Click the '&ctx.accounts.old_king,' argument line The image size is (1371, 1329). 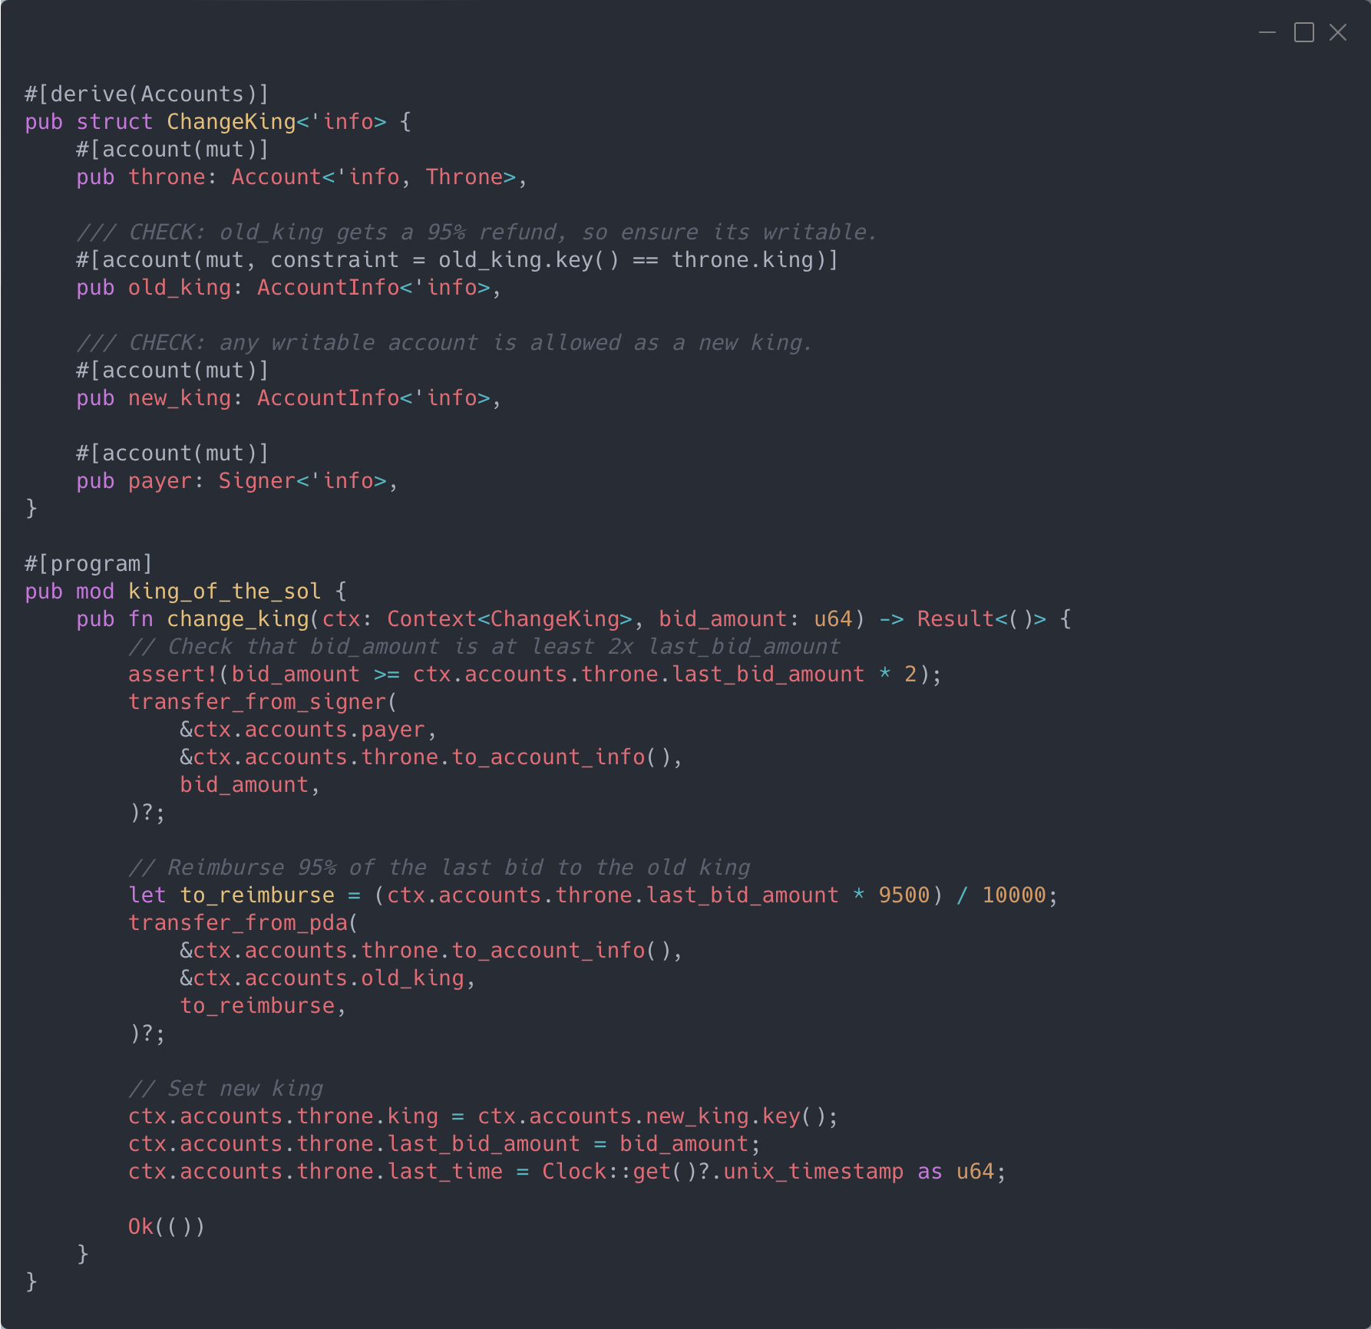(328, 978)
